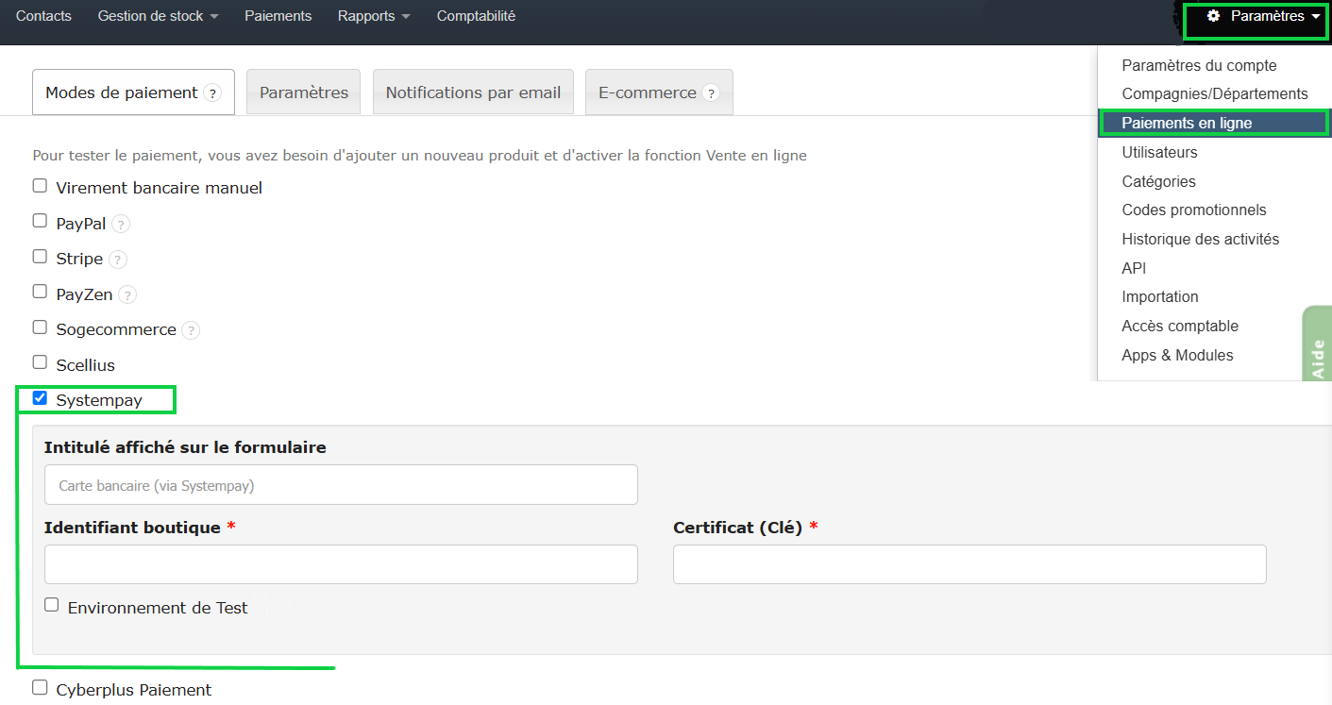Open the Comptabilité menu item

(x=476, y=15)
